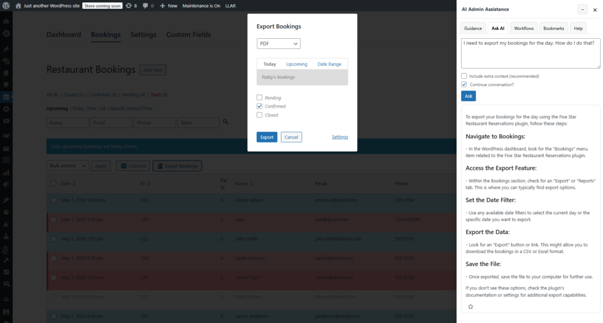The image size is (603, 323).
Task: Open the Pages icon in the sidebar
Action: 6,73
